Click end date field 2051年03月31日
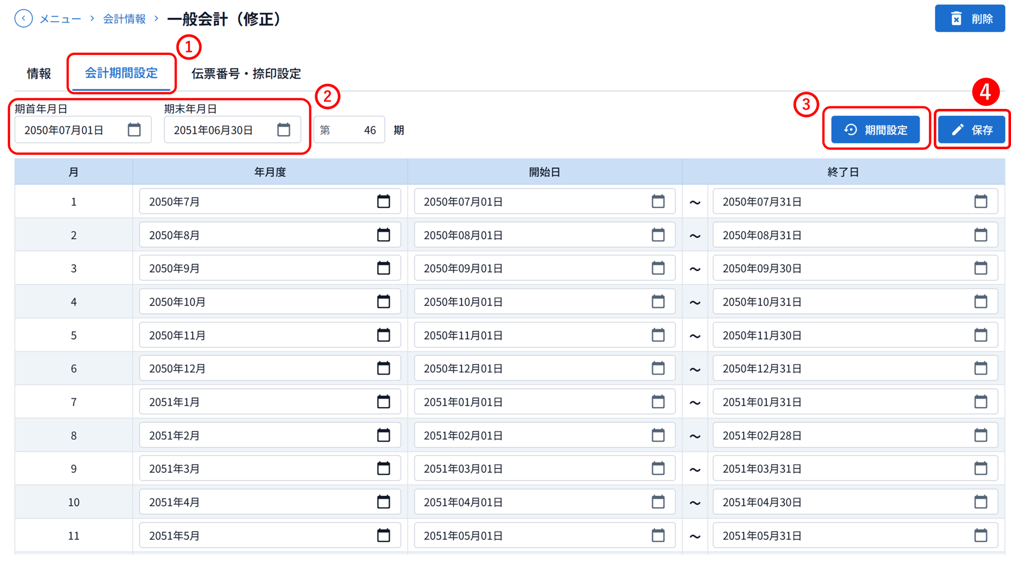This screenshot has width=1011, height=561. tap(855, 468)
